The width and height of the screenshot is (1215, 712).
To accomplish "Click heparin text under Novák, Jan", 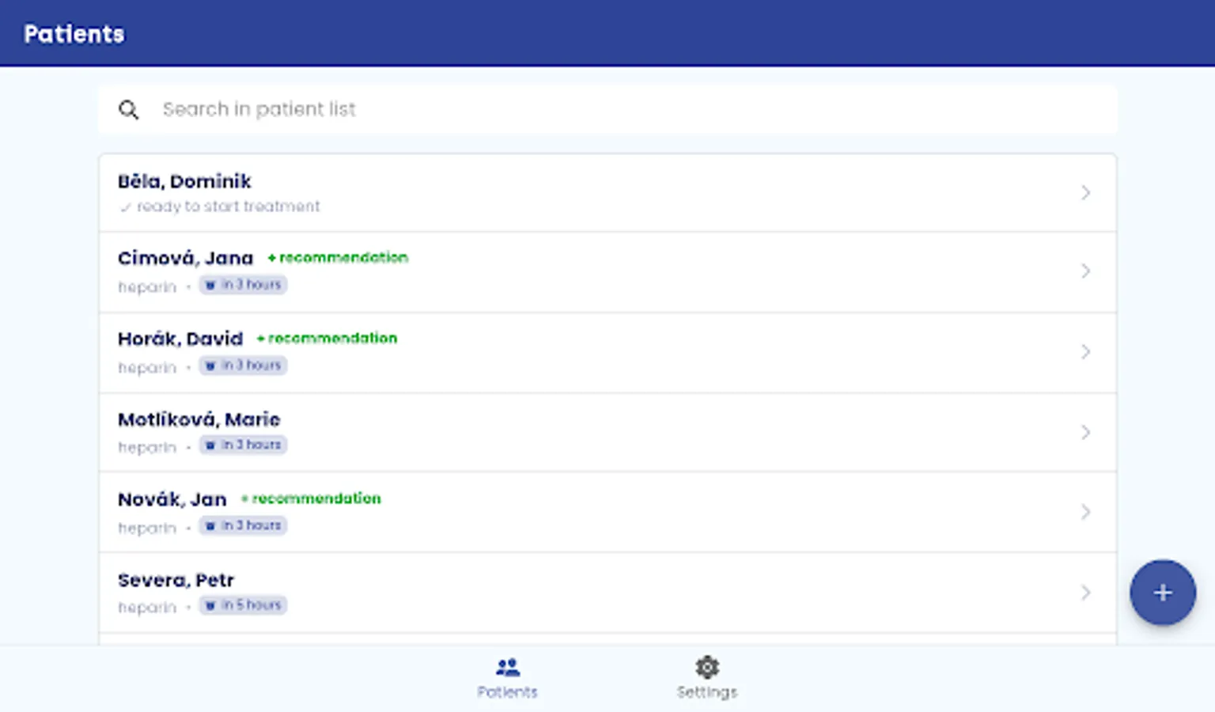I will click(147, 528).
